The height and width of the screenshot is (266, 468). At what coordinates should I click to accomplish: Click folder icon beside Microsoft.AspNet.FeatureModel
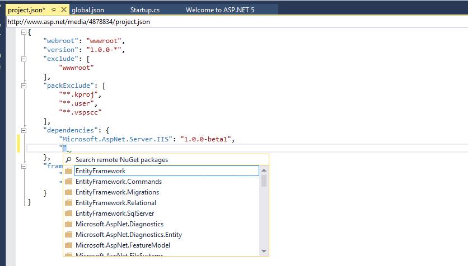(x=69, y=245)
